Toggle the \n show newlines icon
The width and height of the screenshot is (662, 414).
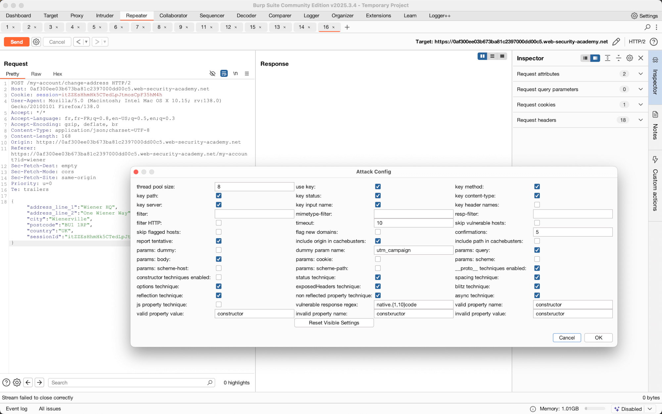pos(235,74)
